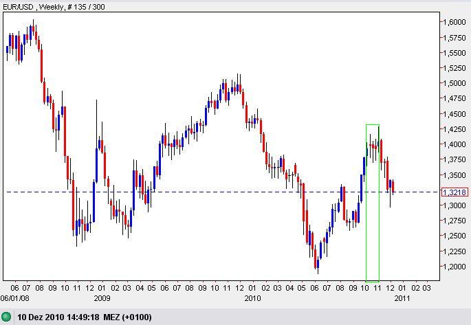Click the 2011 year label
This screenshot has height=325, width=471.
pyautogui.click(x=402, y=298)
